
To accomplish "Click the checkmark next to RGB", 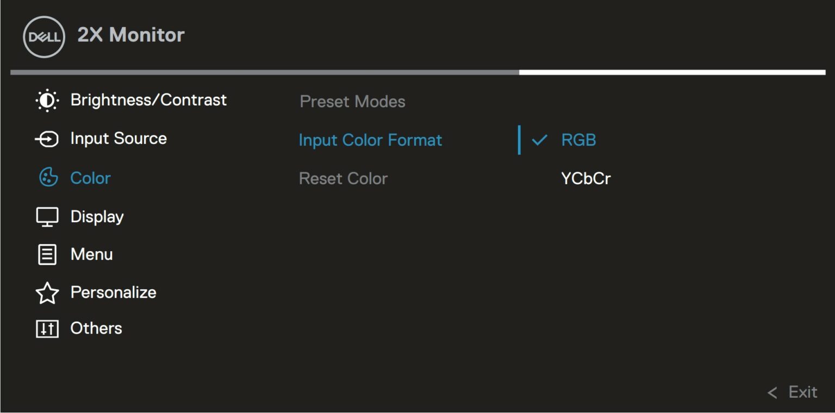I will (540, 141).
